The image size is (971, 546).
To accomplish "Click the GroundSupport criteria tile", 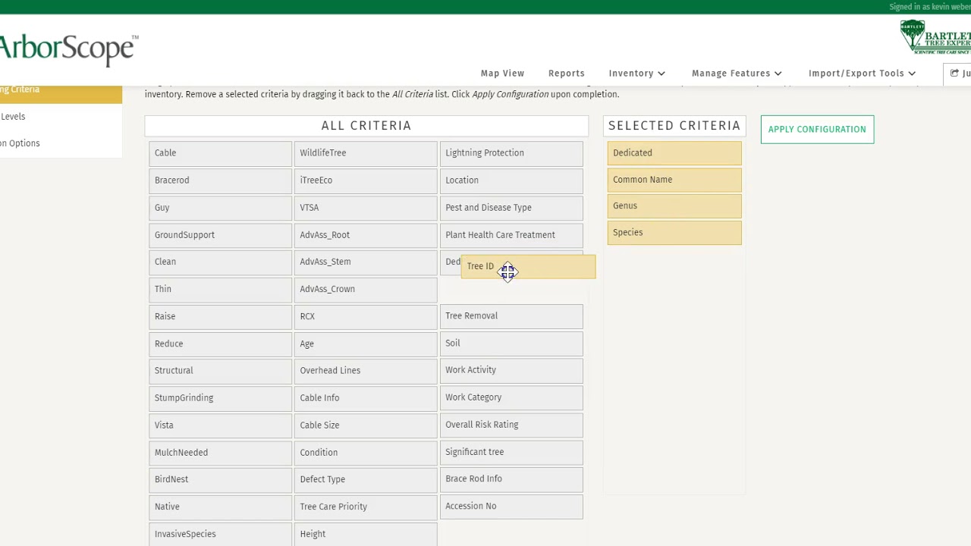I will [x=220, y=235].
